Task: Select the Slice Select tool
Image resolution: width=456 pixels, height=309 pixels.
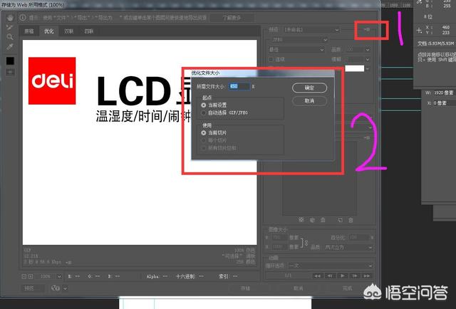Action: (x=9, y=27)
